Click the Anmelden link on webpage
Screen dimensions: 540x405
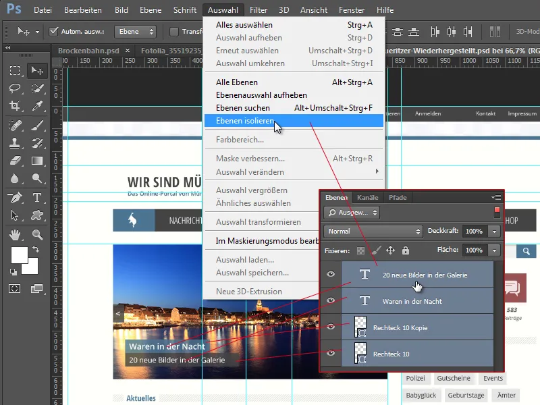tap(428, 113)
